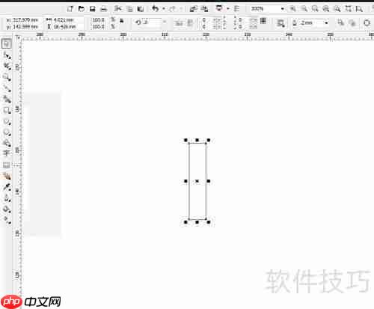Click the Import icon
The height and width of the screenshot is (309, 374).
coord(193,9)
